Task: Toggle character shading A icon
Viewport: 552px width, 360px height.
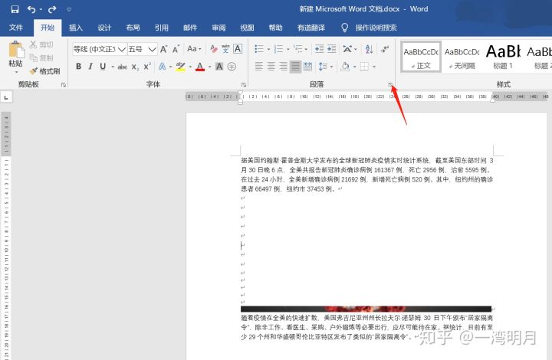Action: [219, 67]
